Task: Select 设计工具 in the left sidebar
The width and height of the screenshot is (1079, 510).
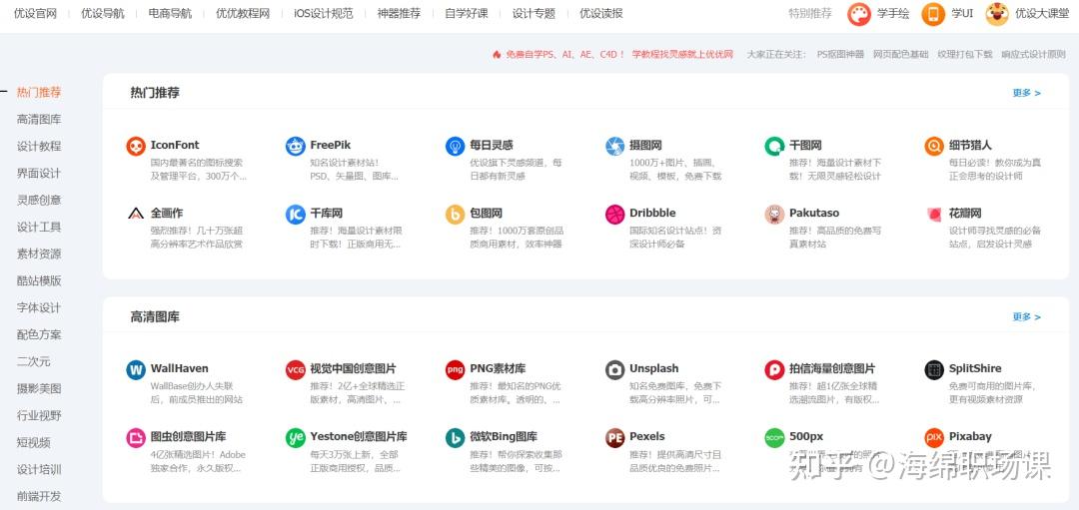Action: [39, 227]
